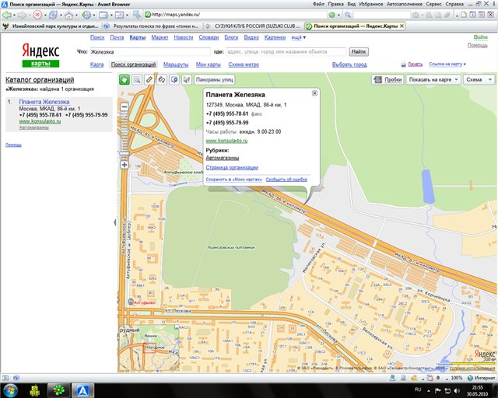Switch to СУЗУКИ КЛУБ РОССИЯ tab

pos(254,26)
